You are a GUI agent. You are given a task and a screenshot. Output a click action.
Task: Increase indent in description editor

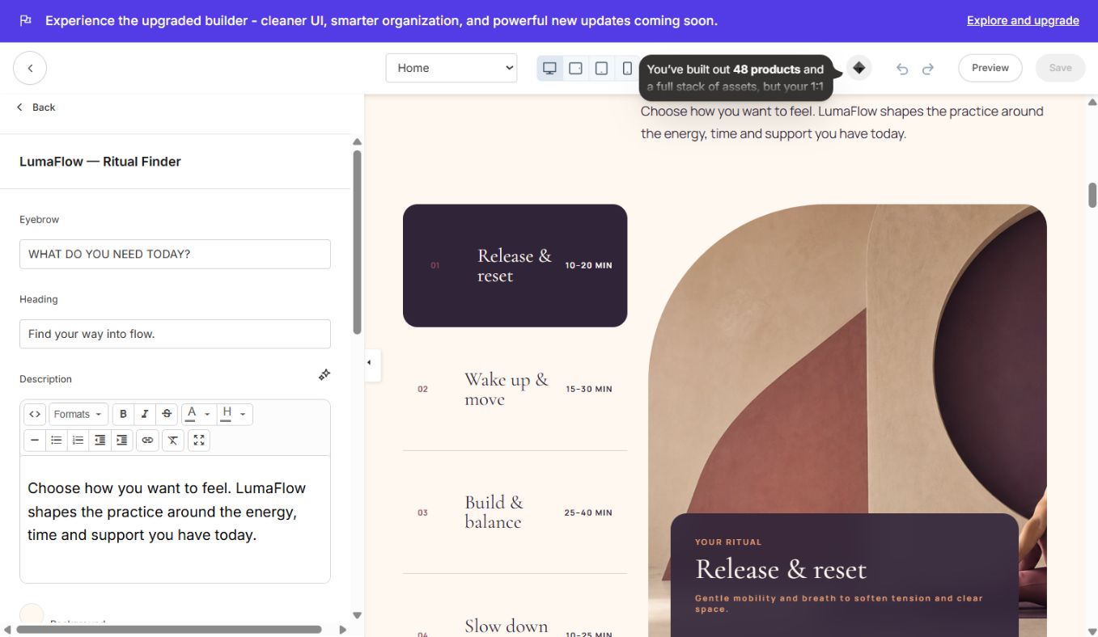[x=122, y=440]
